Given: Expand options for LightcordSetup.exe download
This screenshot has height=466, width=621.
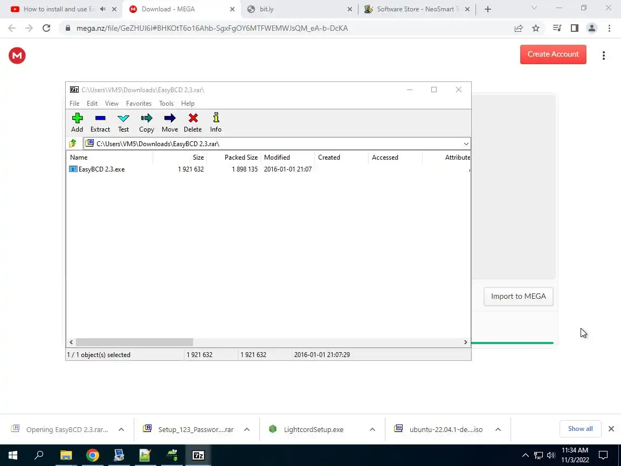Looking at the screenshot, I should [x=372, y=429].
